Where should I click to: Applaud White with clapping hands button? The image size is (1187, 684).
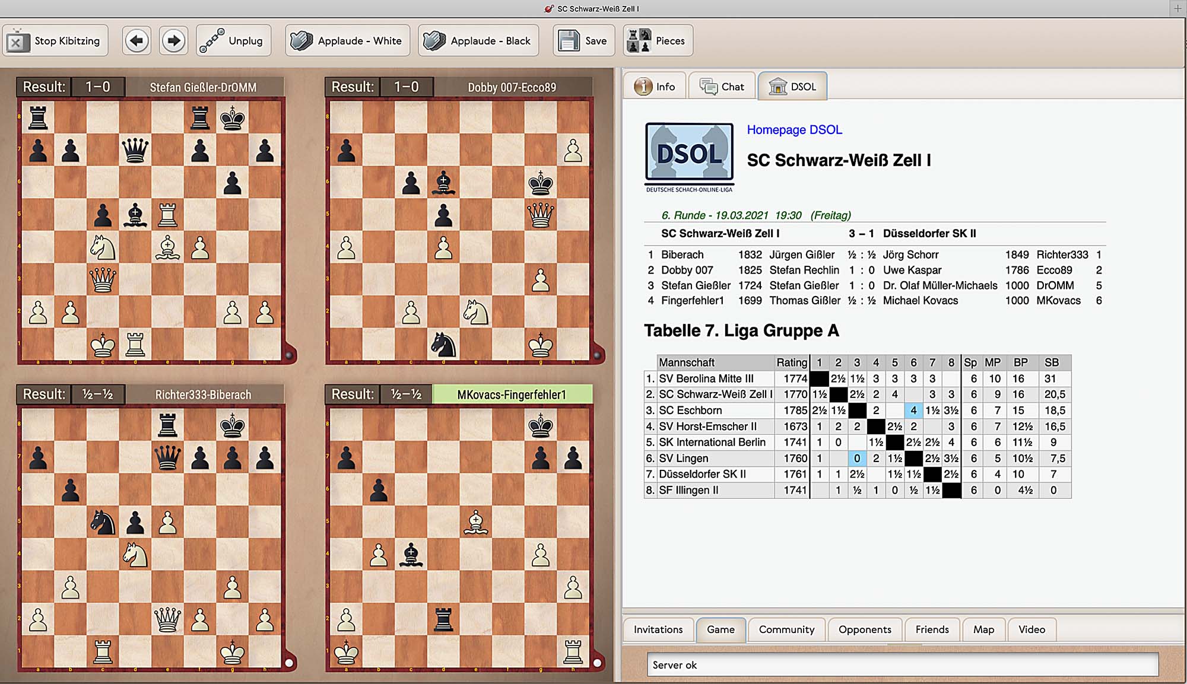pos(347,41)
